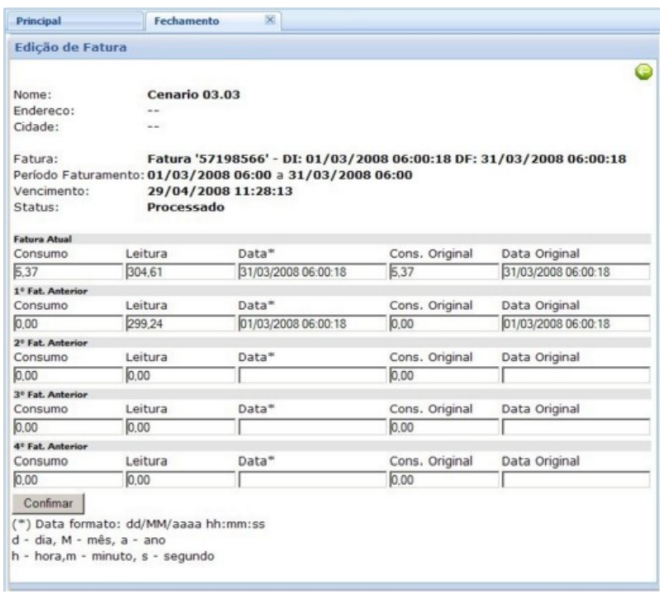Click empty Data field of 2º Fat. Anterior
664x594 pixels.
click(x=310, y=375)
